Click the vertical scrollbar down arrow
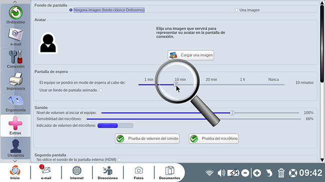The width and height of the screenshot is (325, 182). [322, 160]
